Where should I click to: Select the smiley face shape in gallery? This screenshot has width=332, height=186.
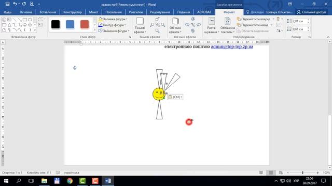[4, 20]
